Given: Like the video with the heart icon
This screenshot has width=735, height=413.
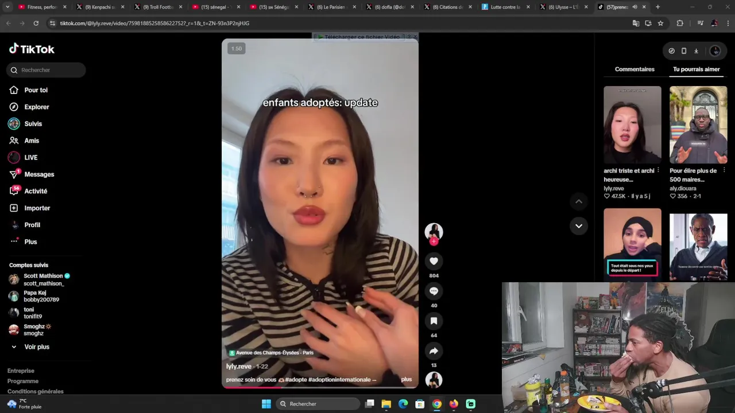Looking at the screenshot, I should 434,261.
